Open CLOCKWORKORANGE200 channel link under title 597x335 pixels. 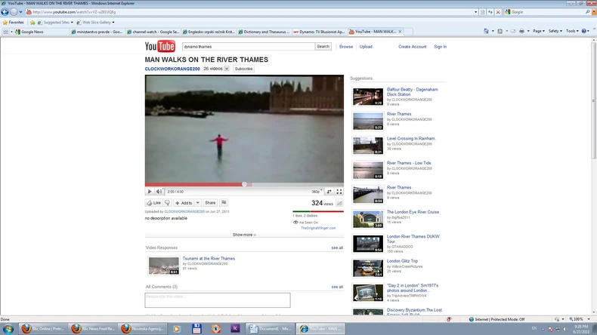(x=172, y=69)
